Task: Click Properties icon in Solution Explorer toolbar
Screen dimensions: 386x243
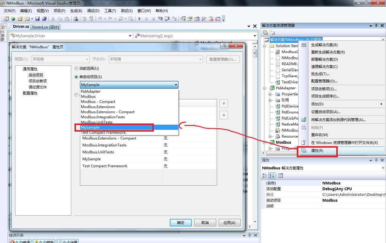Action: click(265, 32)
